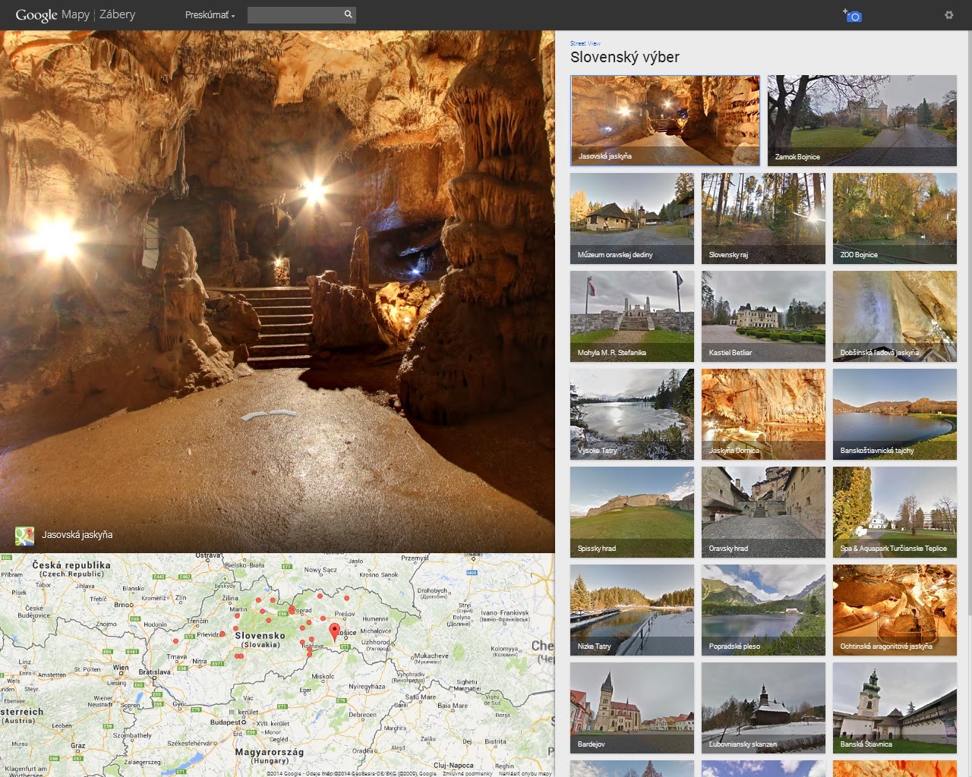Open the Vysoké Tatry thumbnail
The height and width of the screenshot is (777, 972).
pos(632,414)
